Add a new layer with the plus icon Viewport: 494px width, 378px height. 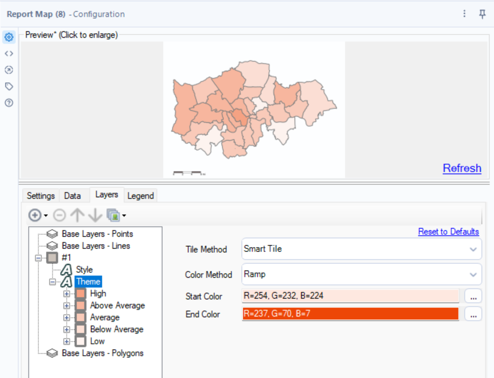(x=34, y=215)
